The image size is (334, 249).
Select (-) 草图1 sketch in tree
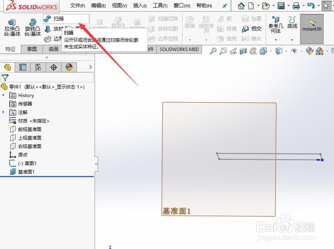coord(23,164)
